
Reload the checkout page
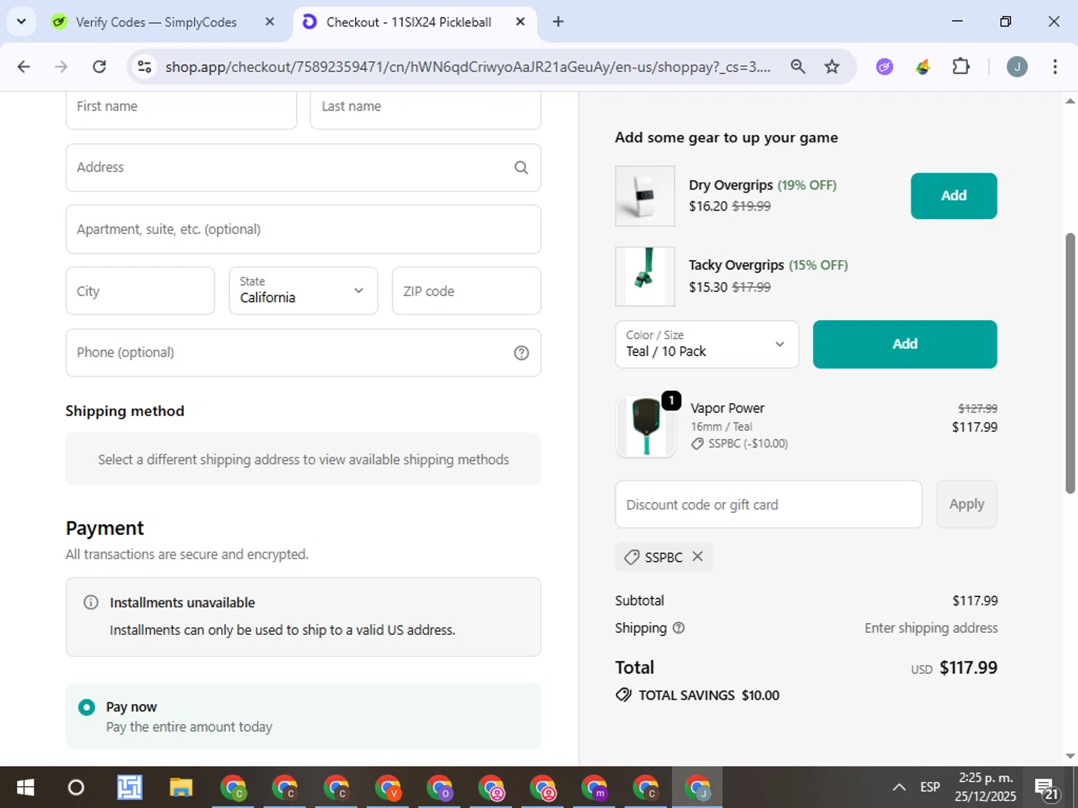[99, 67]
